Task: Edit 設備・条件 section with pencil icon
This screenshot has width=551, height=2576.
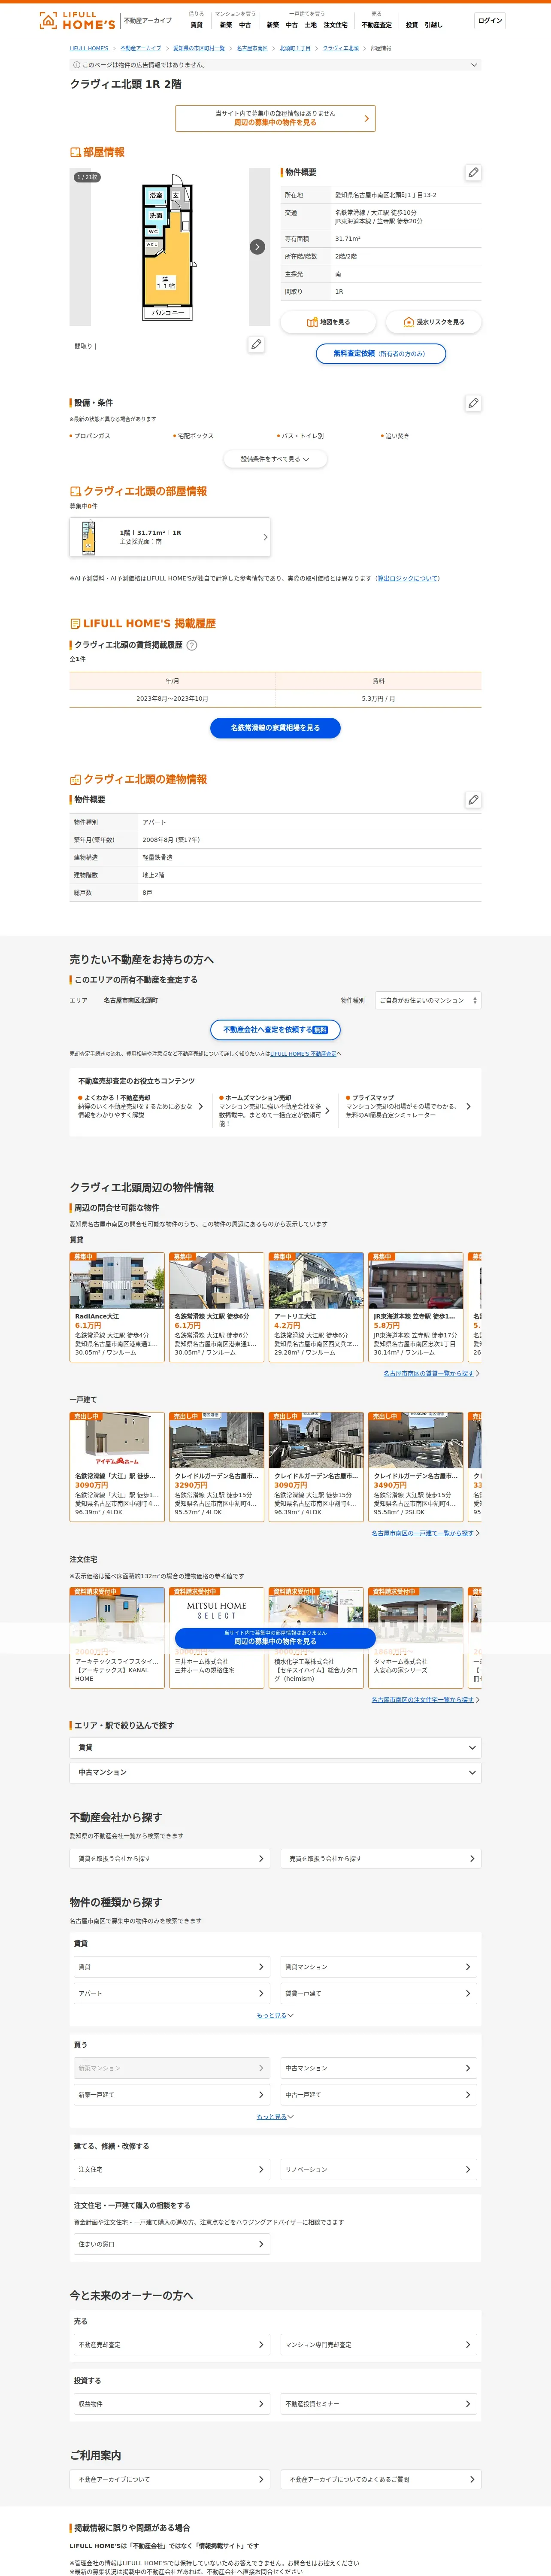Action: point(473,403)
